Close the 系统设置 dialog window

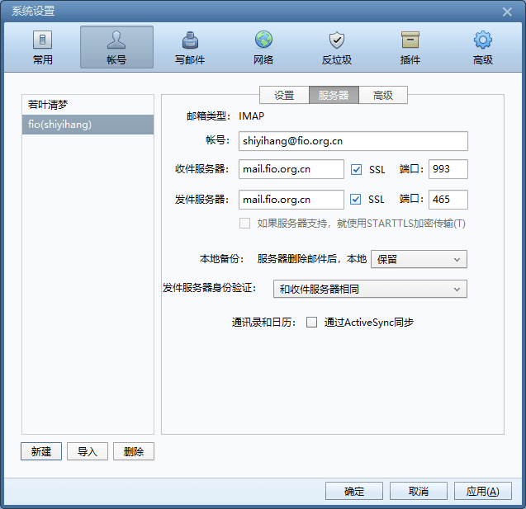[509, 11]
